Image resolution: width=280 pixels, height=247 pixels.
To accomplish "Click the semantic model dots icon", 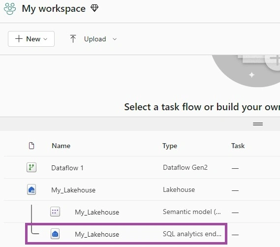I will pos(55,212).
